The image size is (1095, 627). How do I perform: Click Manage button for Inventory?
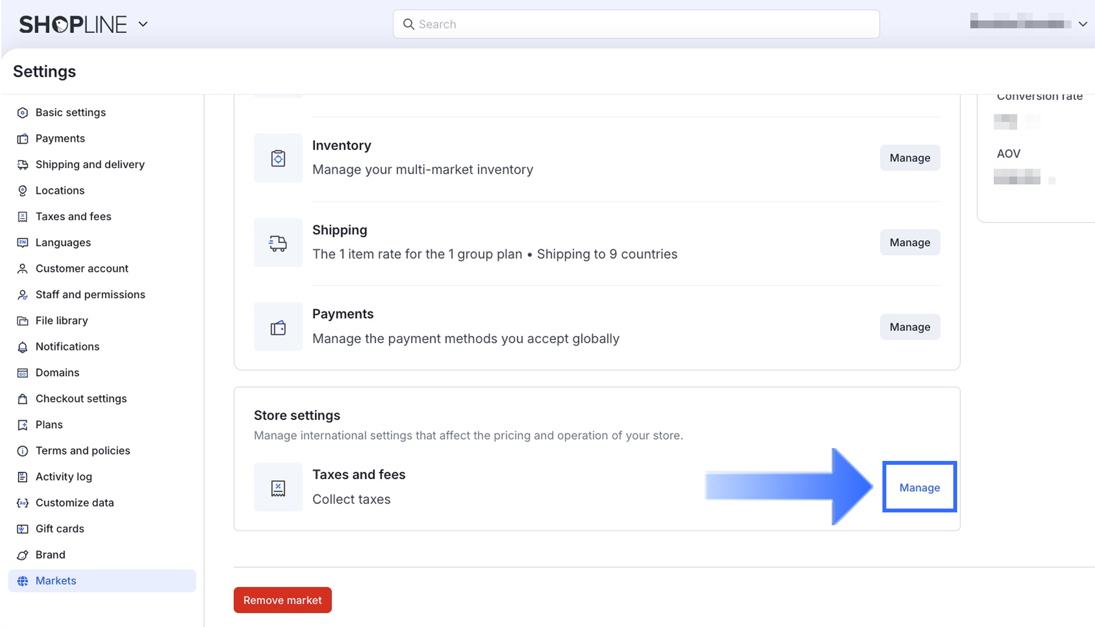(x=909, y=158)
